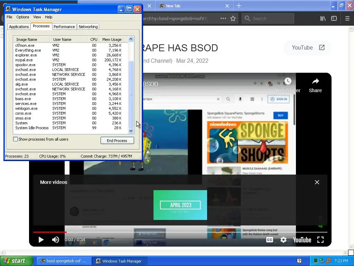Toggle the browser sidebar icon
Viewport: 354px width, 266px height.
tap(334, 19)
